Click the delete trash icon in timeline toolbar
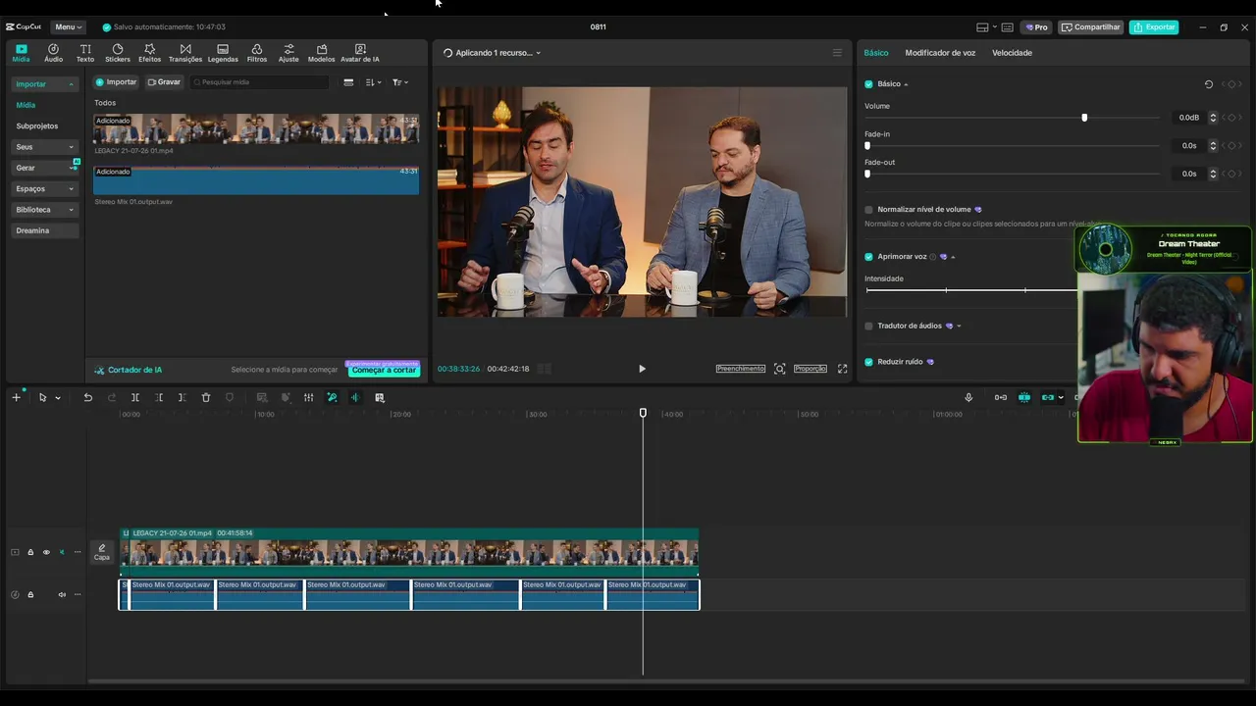This screenshot has width=1256, height=706. (206, 397)
